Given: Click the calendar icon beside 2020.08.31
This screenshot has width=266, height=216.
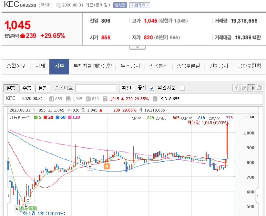Looking at the screenshot, I should (x=59, y=5).
